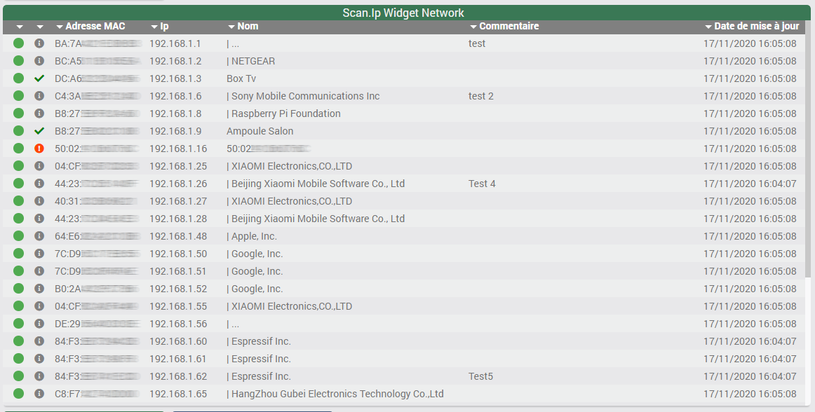The height and width of the screenshot is (412, 815).
Task: Click the info icon for Espressif 192.168.1.60
Action: pos(39,341)
